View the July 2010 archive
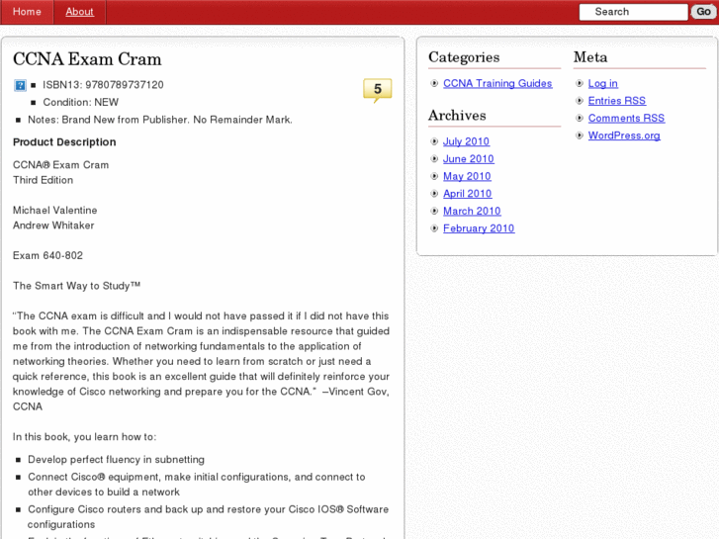The height and width of the screenshot is (539, 719). click(466, 141)
